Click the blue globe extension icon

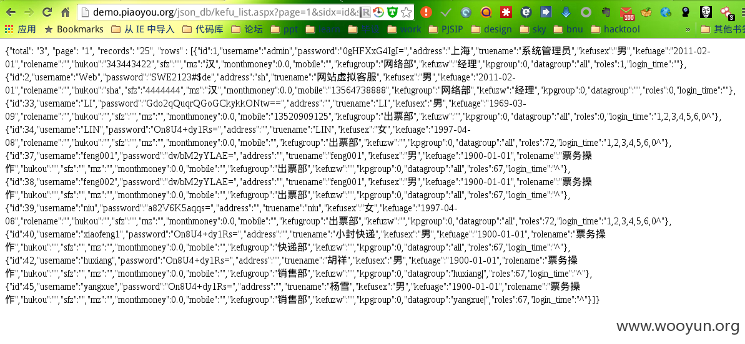(x=666, y=12)
